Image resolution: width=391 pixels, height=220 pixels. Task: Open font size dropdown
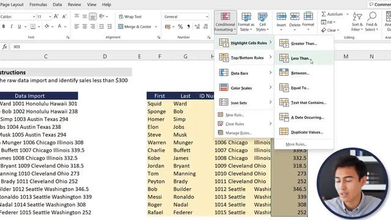click(50, 16)
